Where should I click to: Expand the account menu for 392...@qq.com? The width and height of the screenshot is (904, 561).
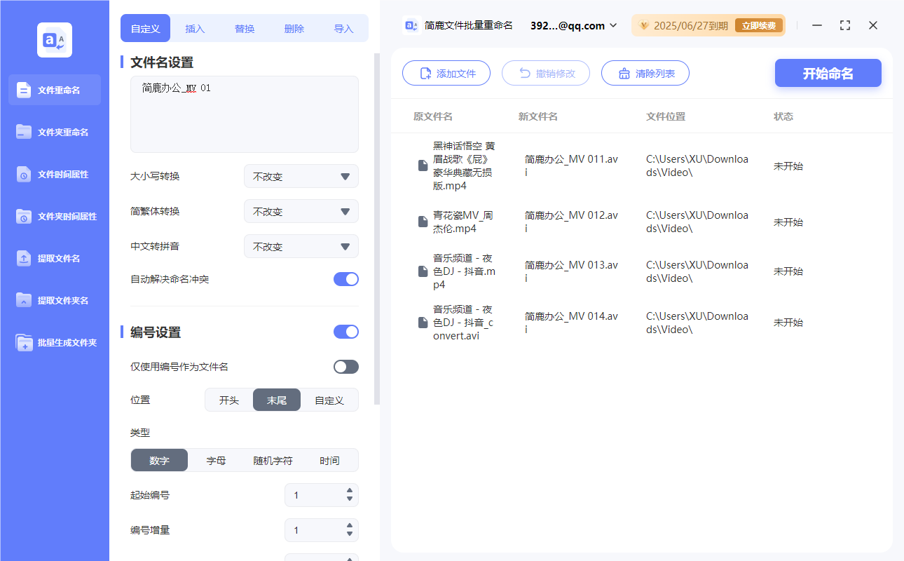click(611, 25)
